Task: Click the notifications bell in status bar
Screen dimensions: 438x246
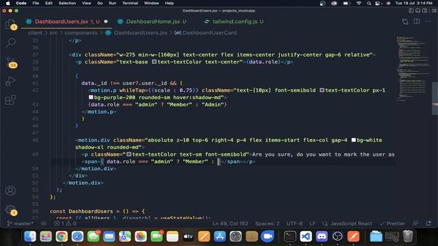Action: (x=428, y=223)
